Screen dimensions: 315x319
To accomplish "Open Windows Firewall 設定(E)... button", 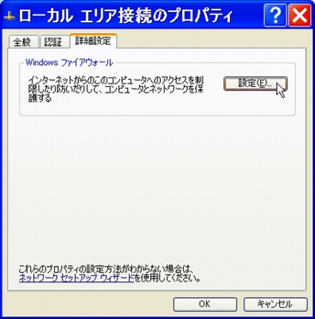I will [x=255, y=83].
